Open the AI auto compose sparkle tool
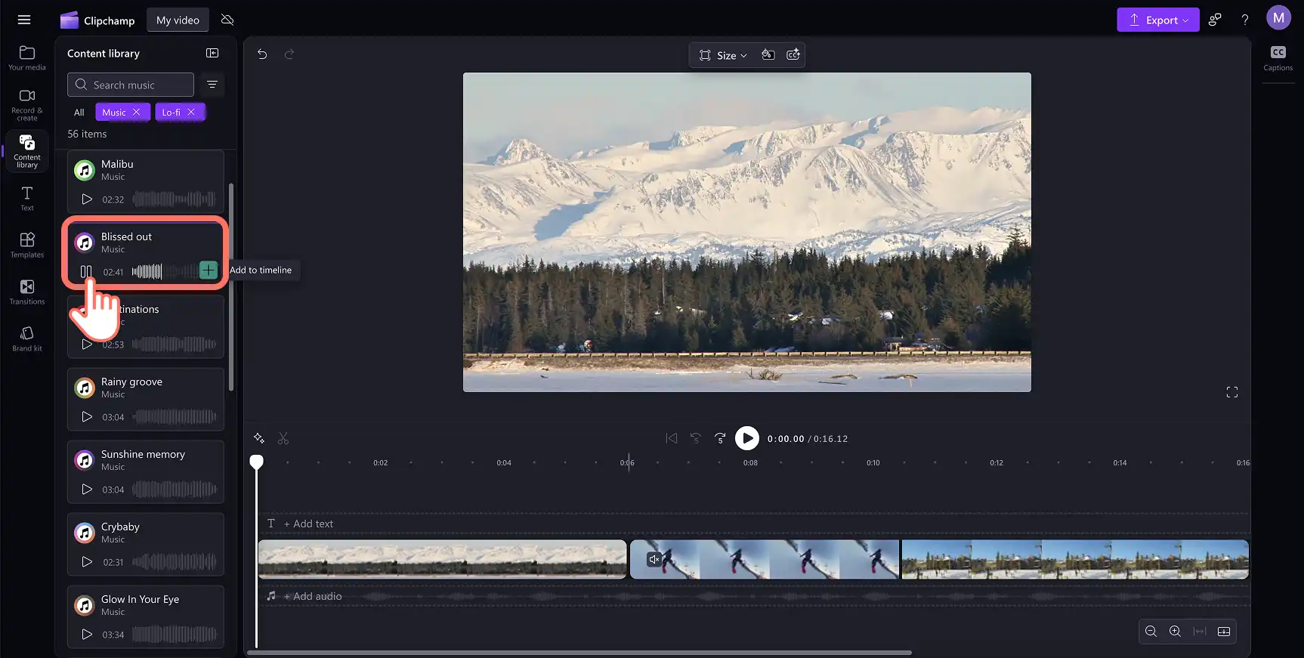The image size is (1304, 658). pyautogui.click(x=259, y=438)
